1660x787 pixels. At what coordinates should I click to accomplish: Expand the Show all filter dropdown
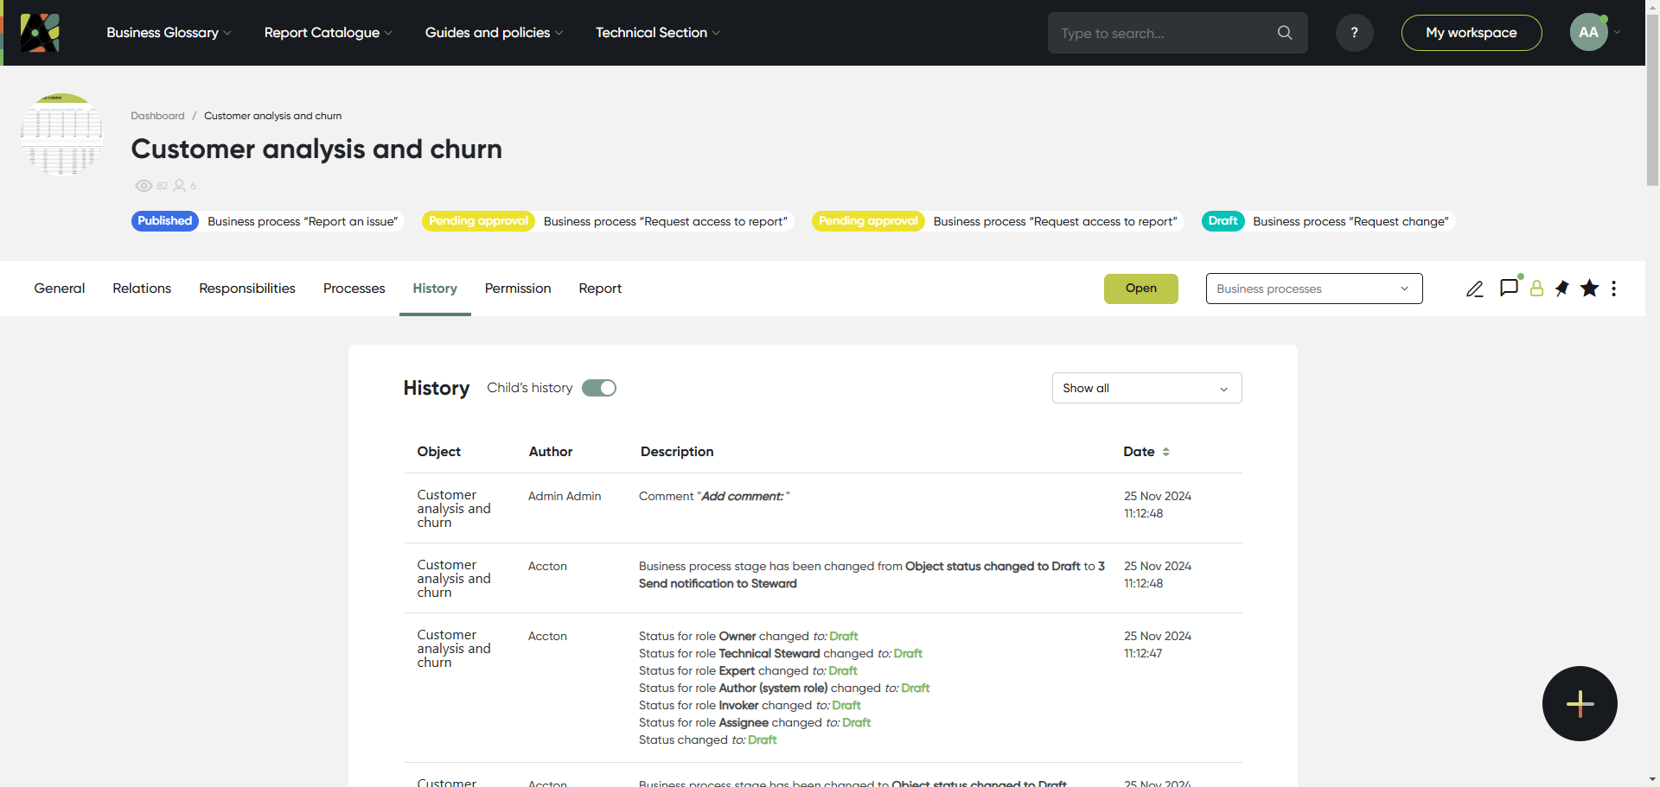pyautogui.click(x=1146, y=388)
